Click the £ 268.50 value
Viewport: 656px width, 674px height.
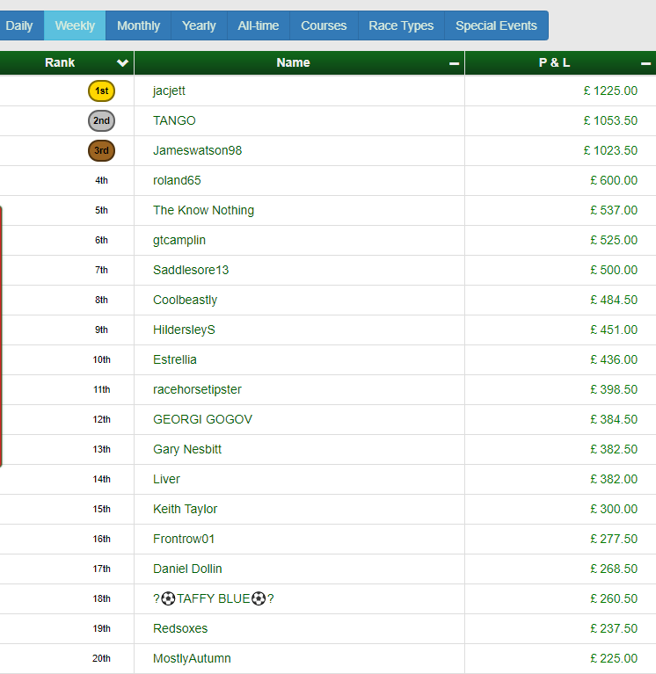point(614,569)
